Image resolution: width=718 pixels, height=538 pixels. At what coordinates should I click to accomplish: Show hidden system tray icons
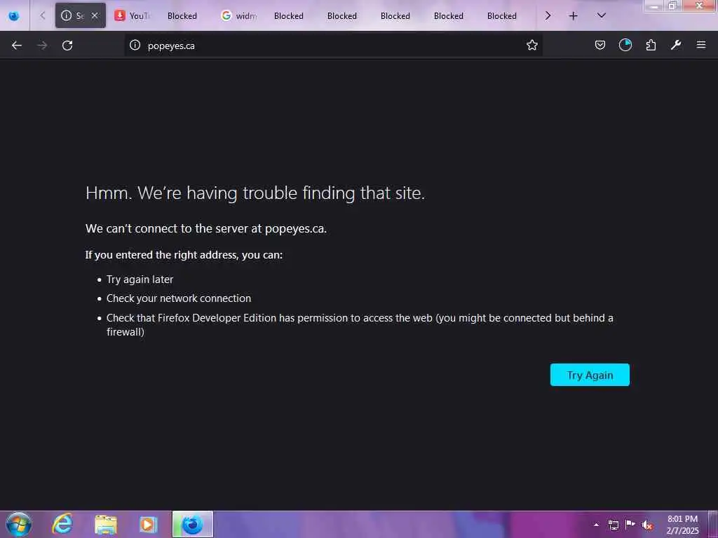coord(596,525)
